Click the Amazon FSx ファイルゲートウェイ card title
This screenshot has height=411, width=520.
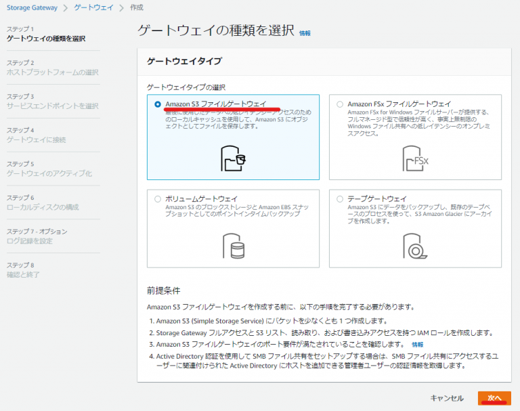399,104
